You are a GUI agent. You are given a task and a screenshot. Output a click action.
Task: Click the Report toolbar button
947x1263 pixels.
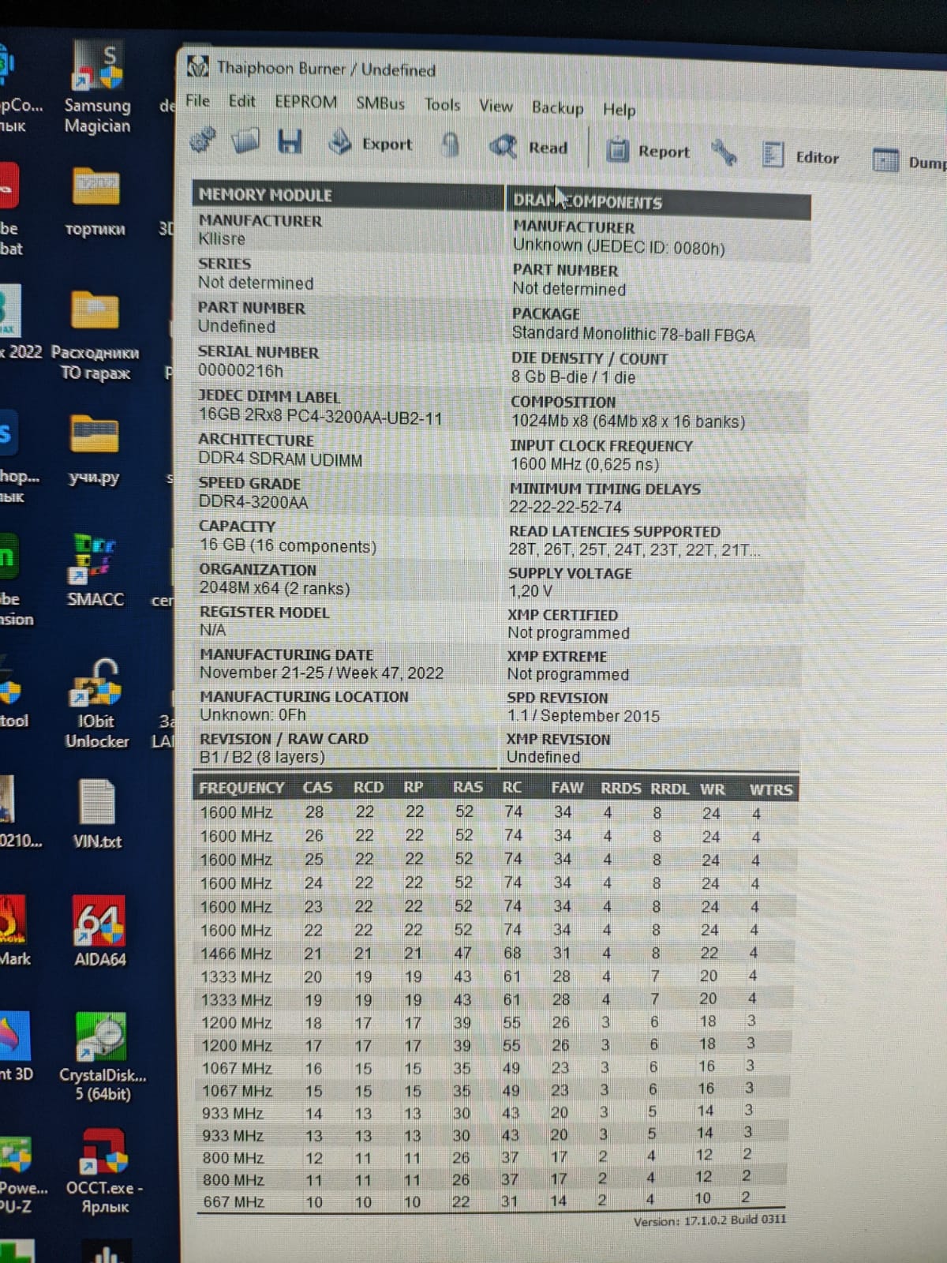[x=648, y=150]
